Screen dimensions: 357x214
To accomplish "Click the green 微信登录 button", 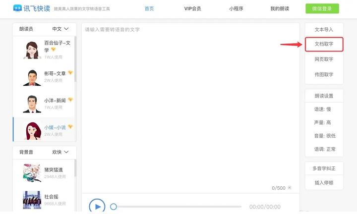I will click(x=322, y=8).
